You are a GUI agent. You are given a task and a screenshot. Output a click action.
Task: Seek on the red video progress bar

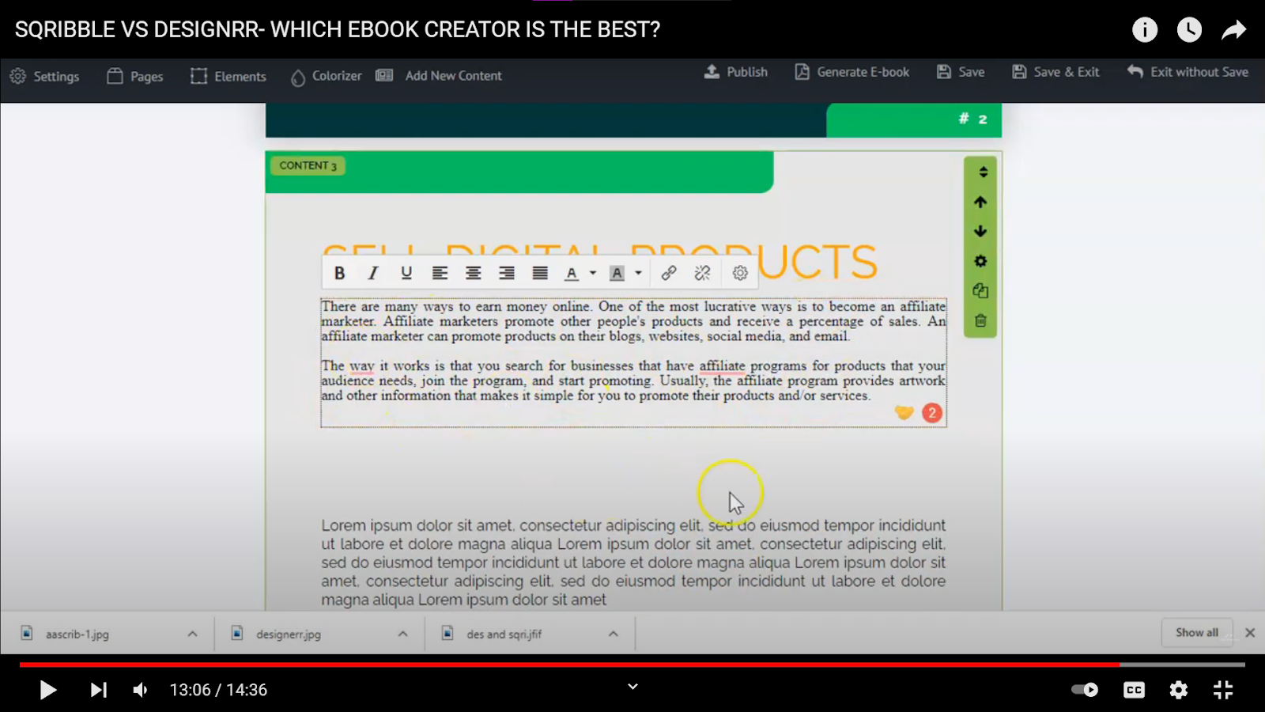tap(632, 665)
